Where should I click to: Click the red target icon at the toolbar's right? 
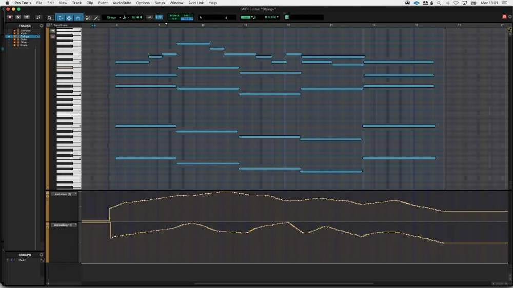504,17
